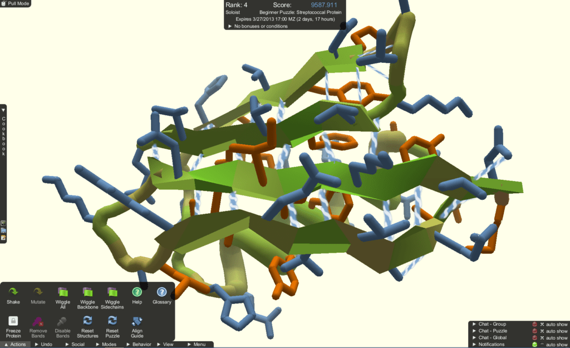Select the Shake tool
The height and width of the screenshot is (348, 570).
pos(13,292)
